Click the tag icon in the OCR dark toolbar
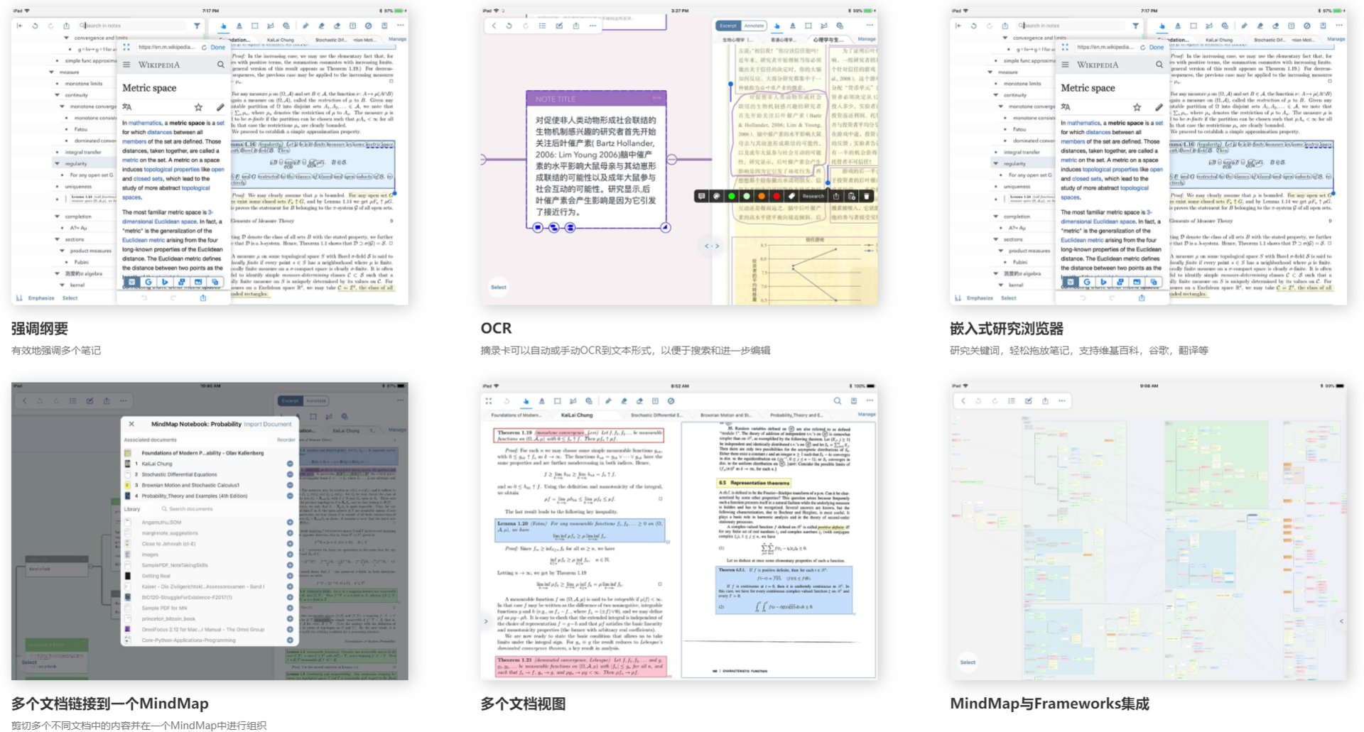Screen dimensions: 1364x732 pyautogui.click(x=791, y=196)
